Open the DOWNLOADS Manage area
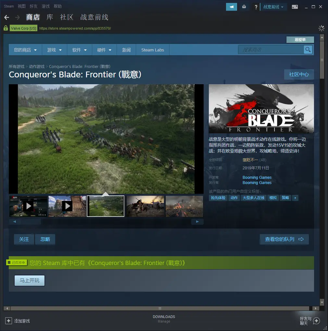This screenshot has height=331, width=328. [x=164, y=319]
